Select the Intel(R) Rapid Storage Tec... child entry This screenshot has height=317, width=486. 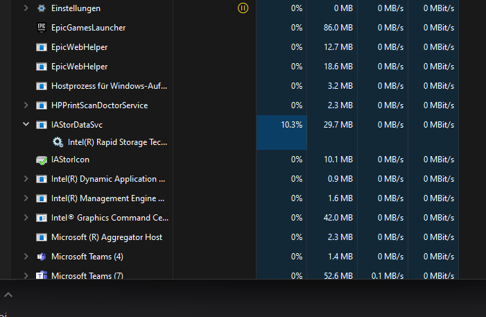pyautogui.click(x=117, y=142)
